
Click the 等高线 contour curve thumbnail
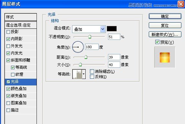[77, 74]
